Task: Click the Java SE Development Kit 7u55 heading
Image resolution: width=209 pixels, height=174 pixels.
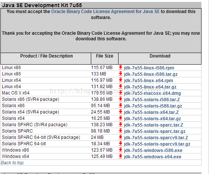Action: click(x=42, y=5)
